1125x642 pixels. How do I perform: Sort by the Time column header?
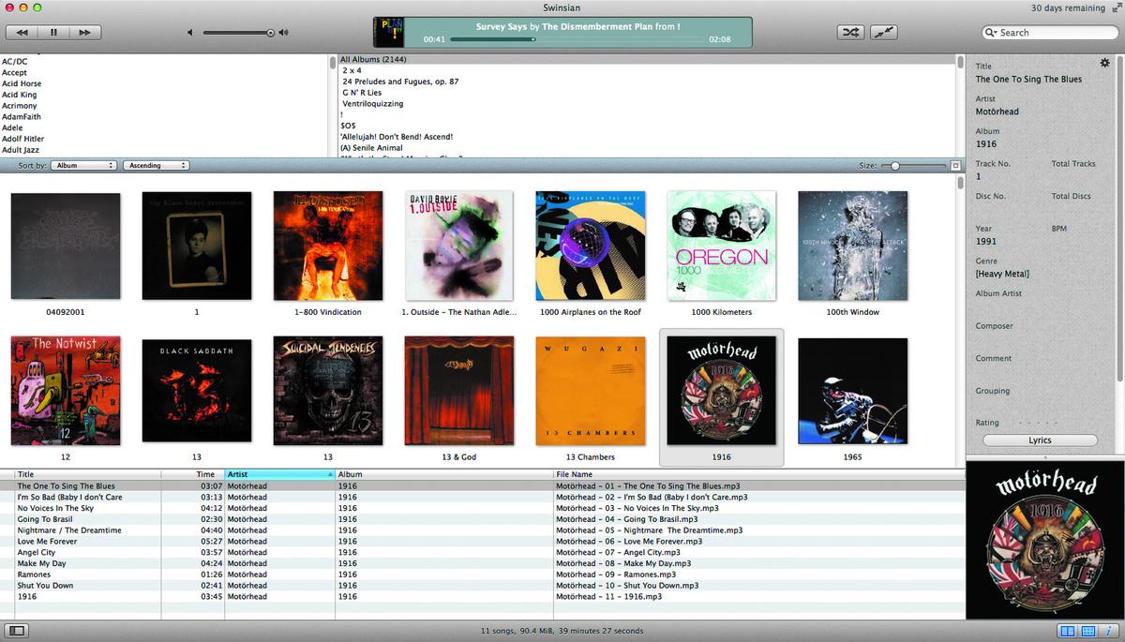click(193, 474)
